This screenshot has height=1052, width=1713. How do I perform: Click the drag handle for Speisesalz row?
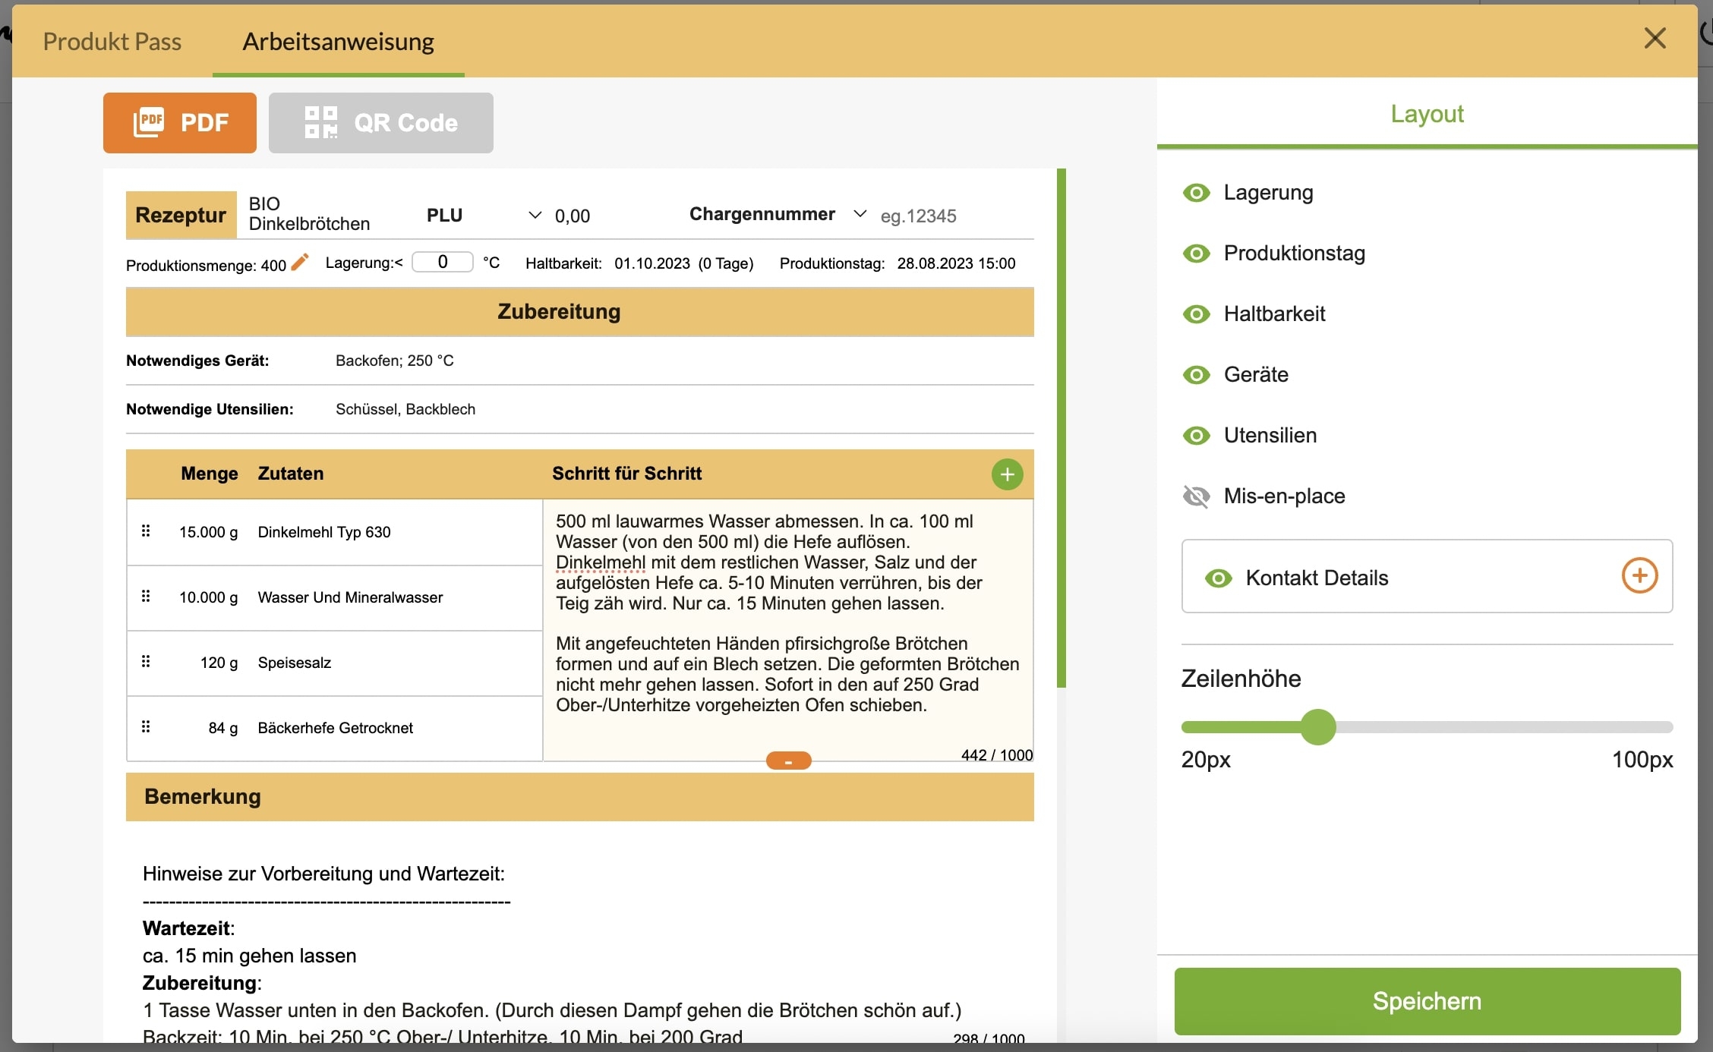[146, 662]
